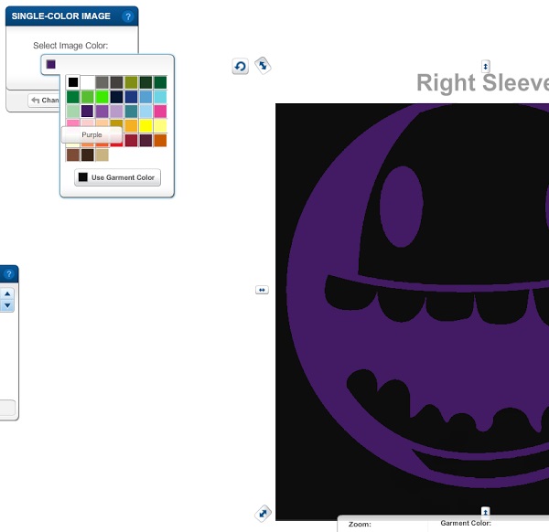The height and width of the screenshot is (532, 549).
Task: Open help for Single-Color Image panel
Action: [127, 16]
